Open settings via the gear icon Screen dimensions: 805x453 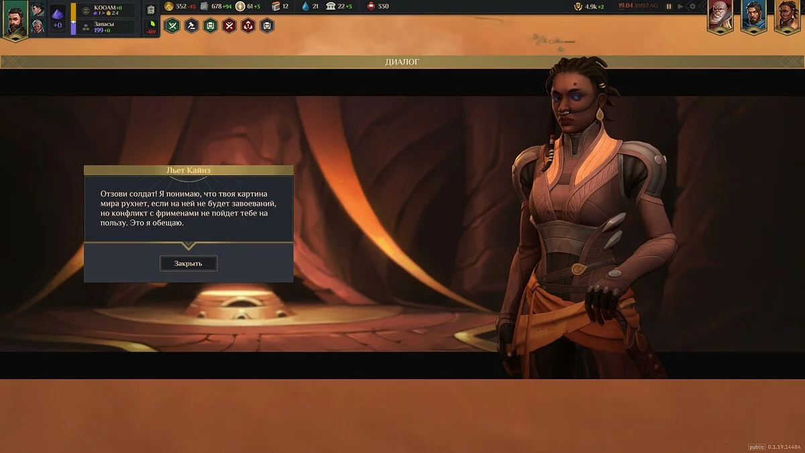click(x=692, y=7)
